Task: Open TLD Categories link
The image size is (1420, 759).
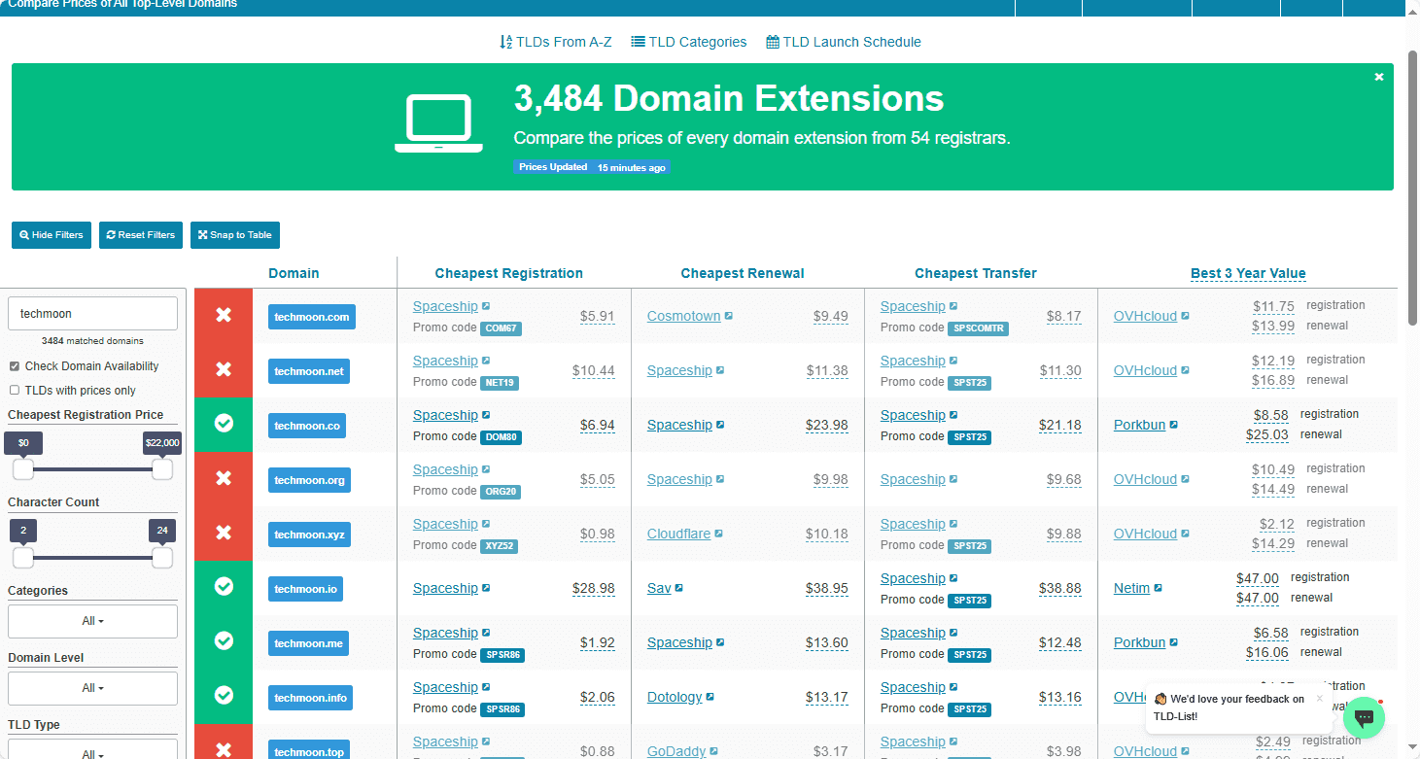Action: (x=689, y=42)
